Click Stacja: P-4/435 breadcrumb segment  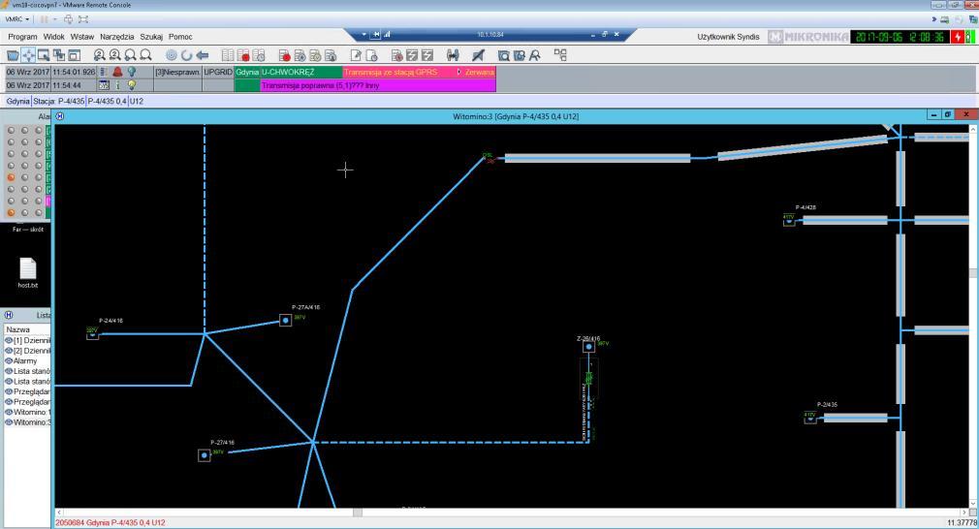(59, 101)
